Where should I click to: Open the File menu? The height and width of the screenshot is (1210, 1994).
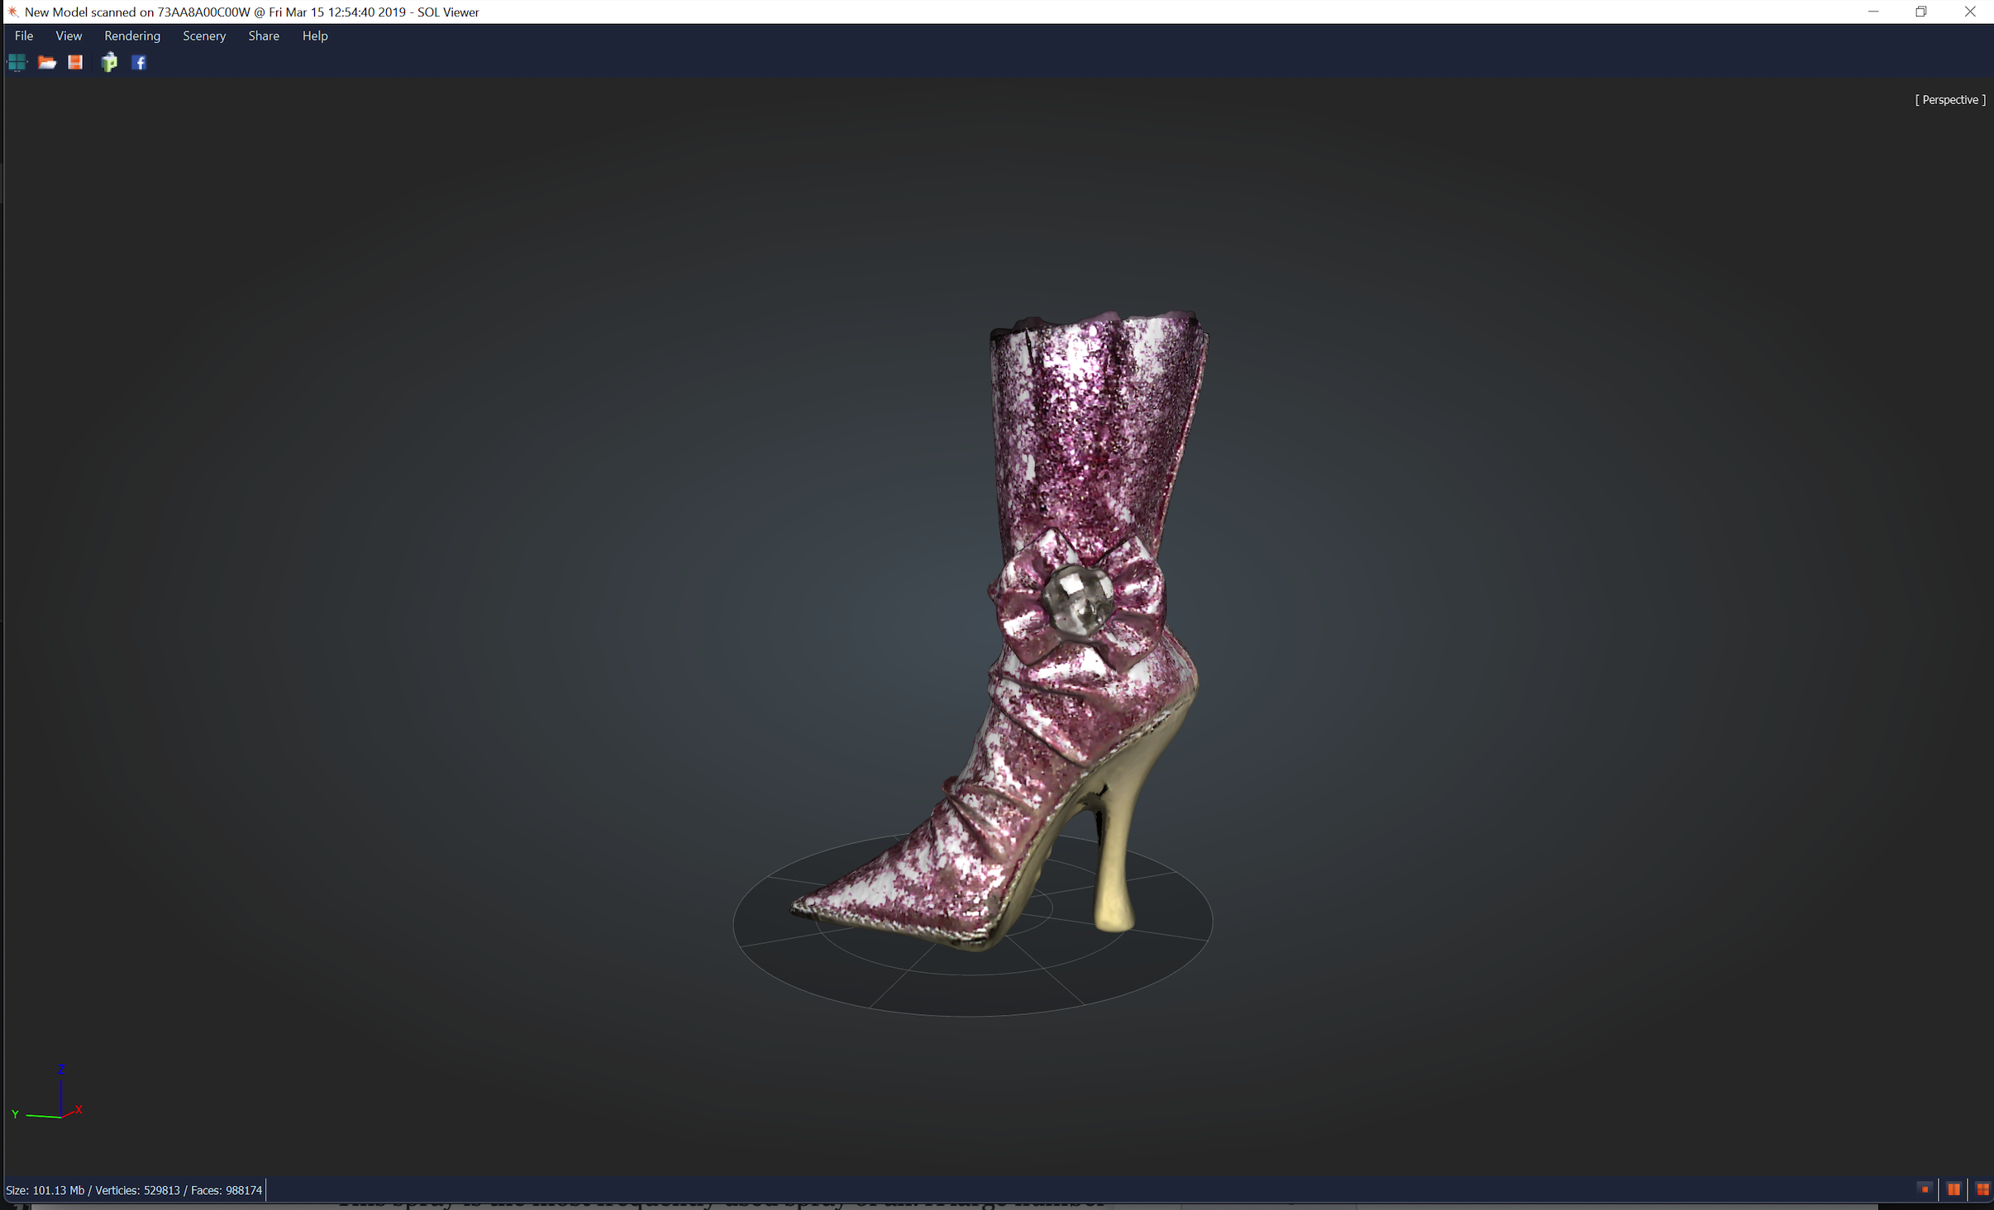[24, 36]
